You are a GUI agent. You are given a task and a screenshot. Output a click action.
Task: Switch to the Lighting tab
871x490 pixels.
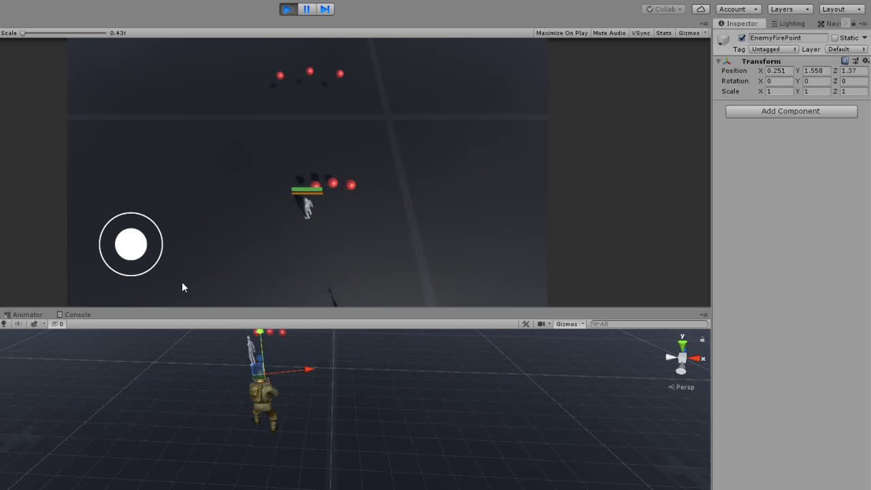[788, 23]
